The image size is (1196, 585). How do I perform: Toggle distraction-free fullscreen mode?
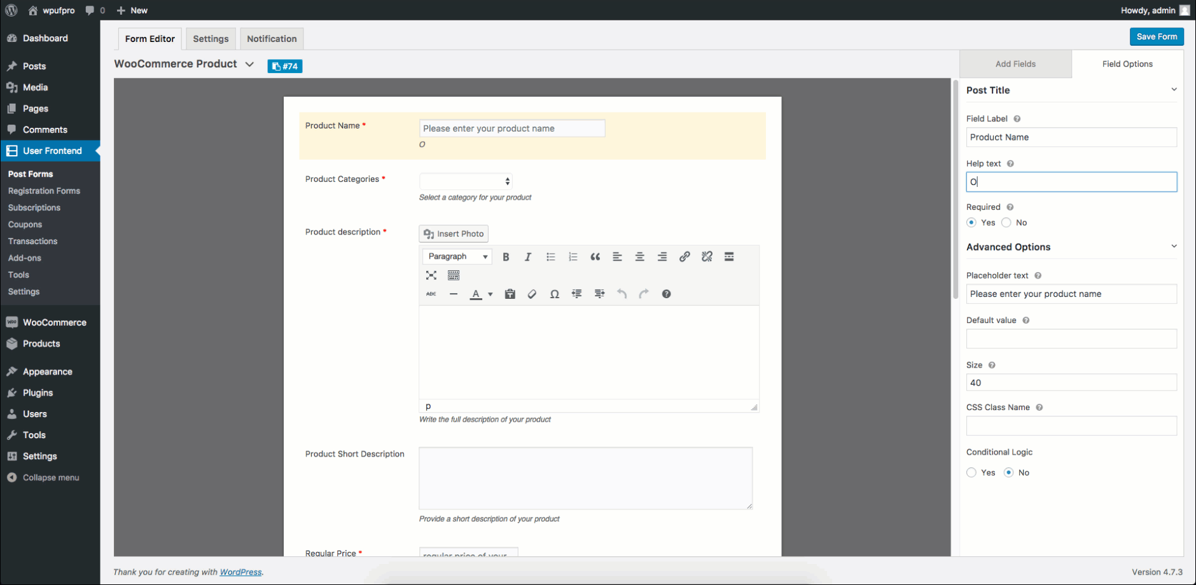(x=431, y=275)
